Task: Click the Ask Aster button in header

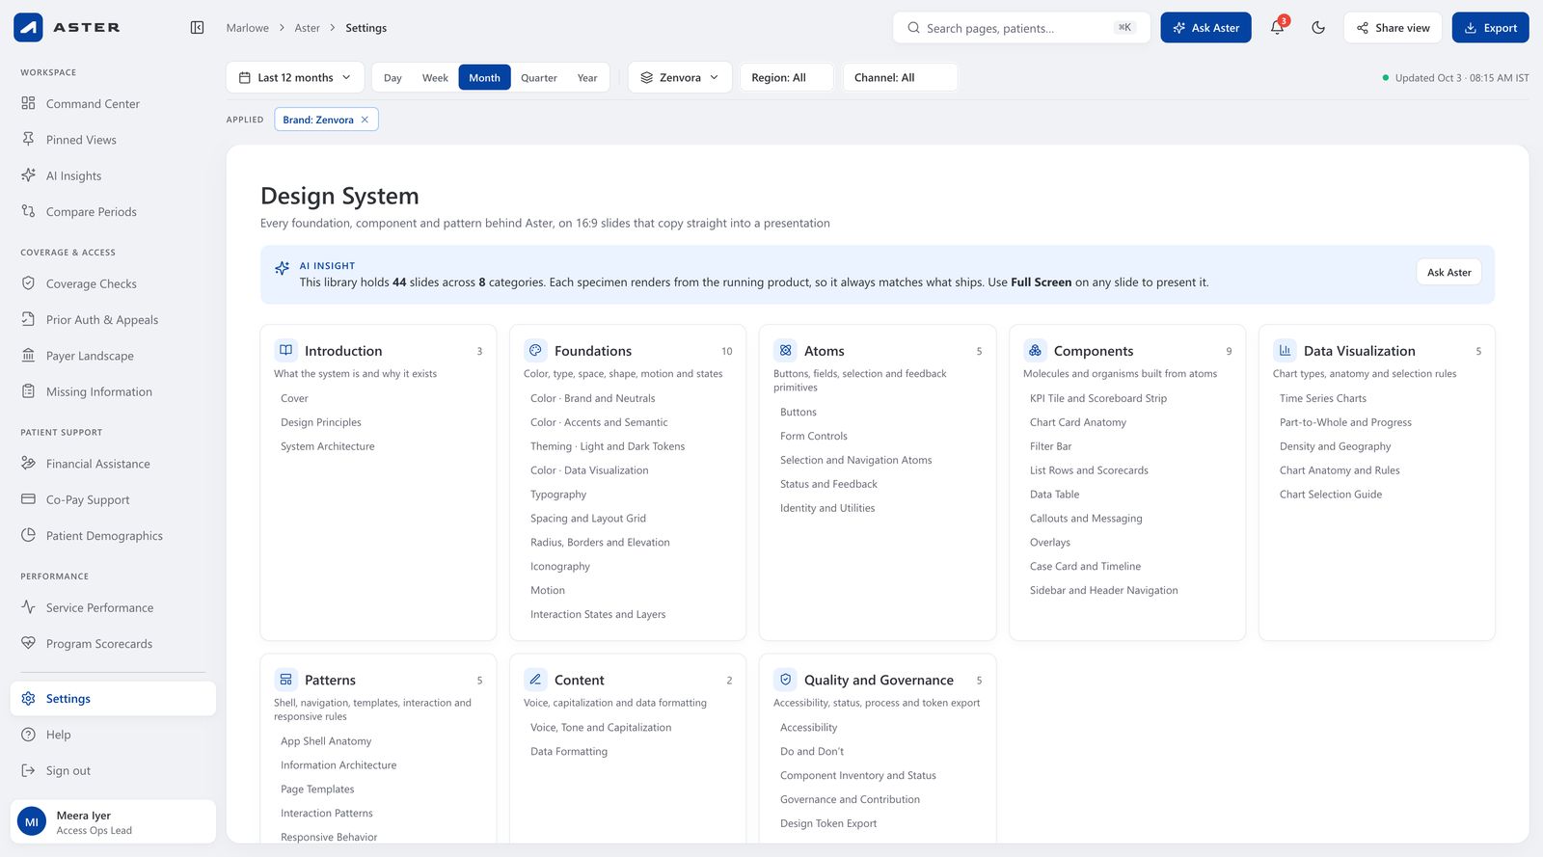Action: click(x=1205, y=28)
